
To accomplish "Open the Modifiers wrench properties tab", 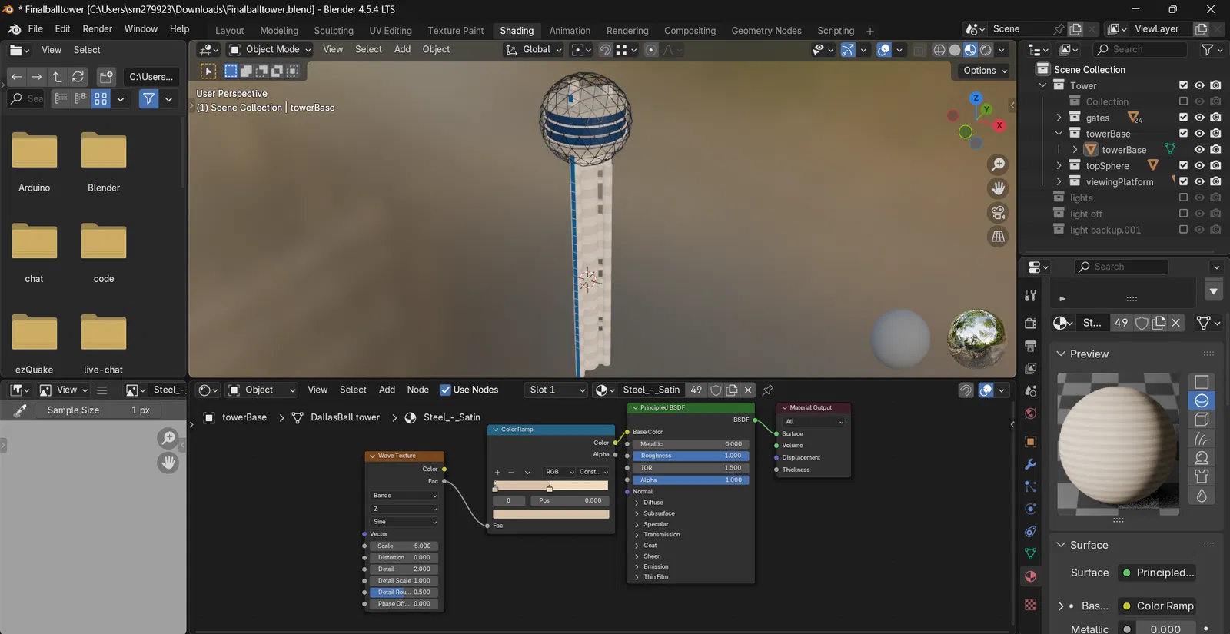I will pyautogui.click(x=1031, y=464).
